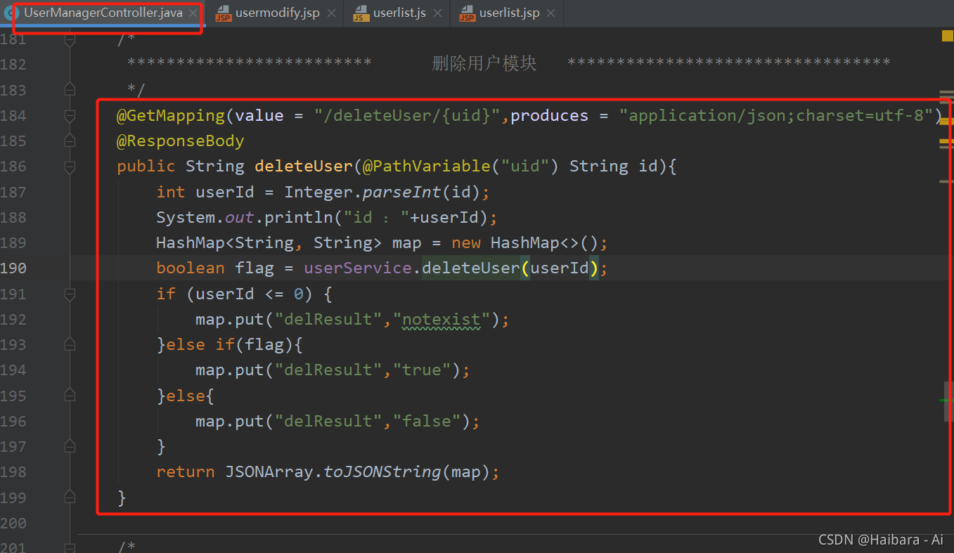
Task: Click the deleteUser method name on line 186
Action: pos(303,167)
